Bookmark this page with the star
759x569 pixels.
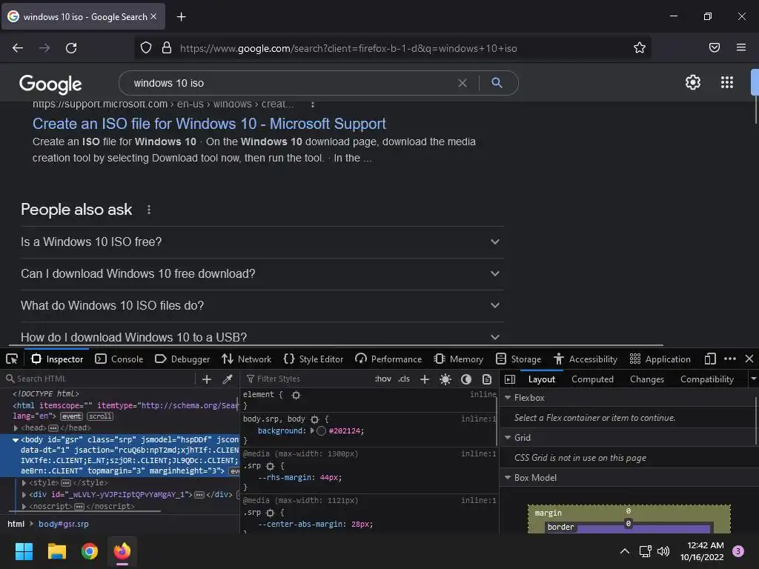pos(640,47)
